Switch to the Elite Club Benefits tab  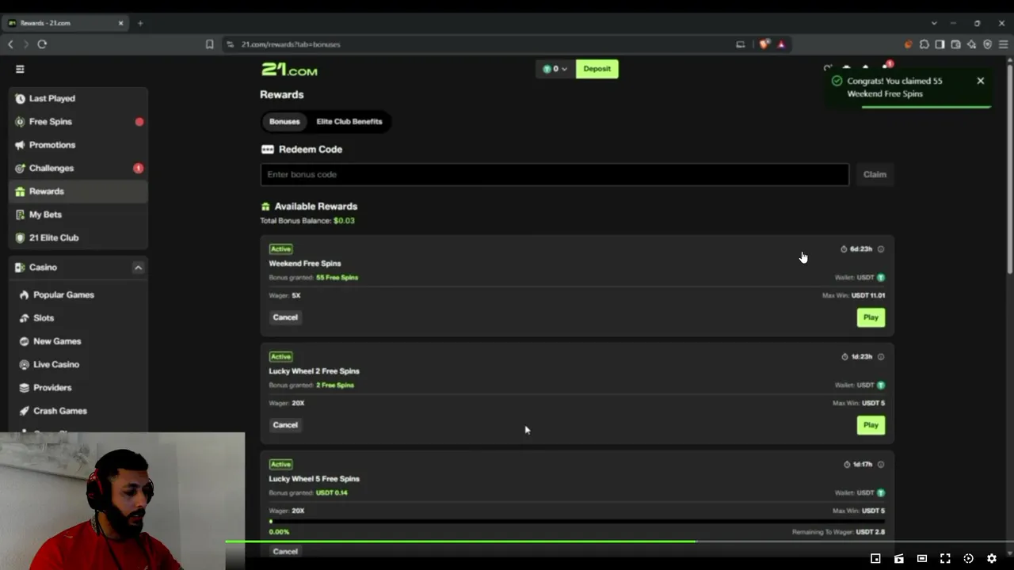pos(349,122)
